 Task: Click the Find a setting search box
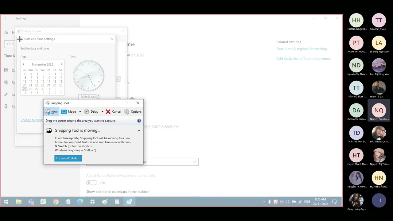point(10,44)
